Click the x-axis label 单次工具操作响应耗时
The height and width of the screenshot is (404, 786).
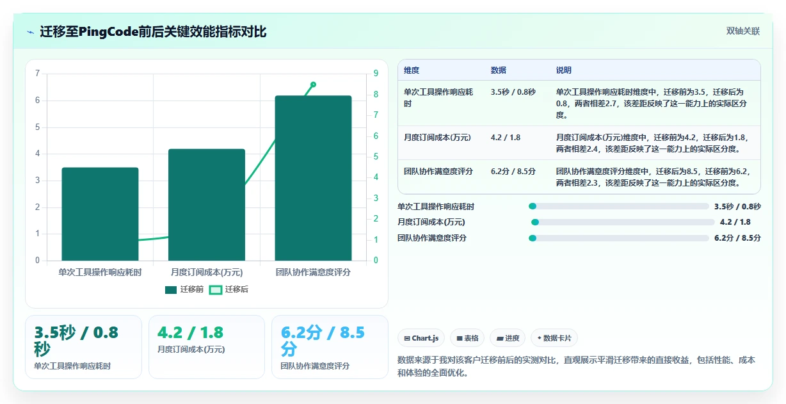pos(100,272)
